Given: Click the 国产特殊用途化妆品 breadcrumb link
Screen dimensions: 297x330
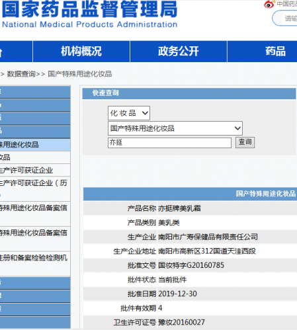Looking at the screenshot, I should [x=80, y=74].
